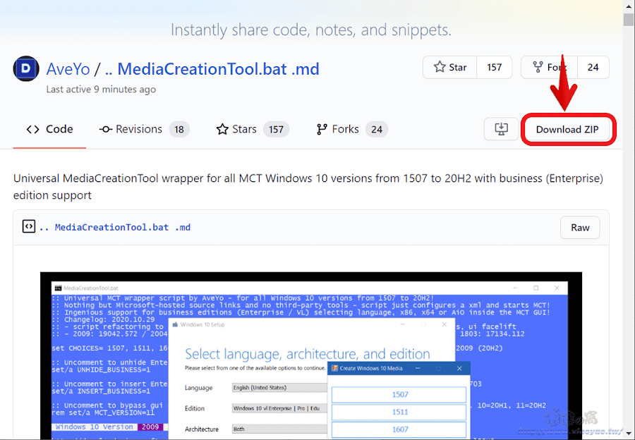
Task: Open the AveYo profile link
Action: click(x=68, y=69)
